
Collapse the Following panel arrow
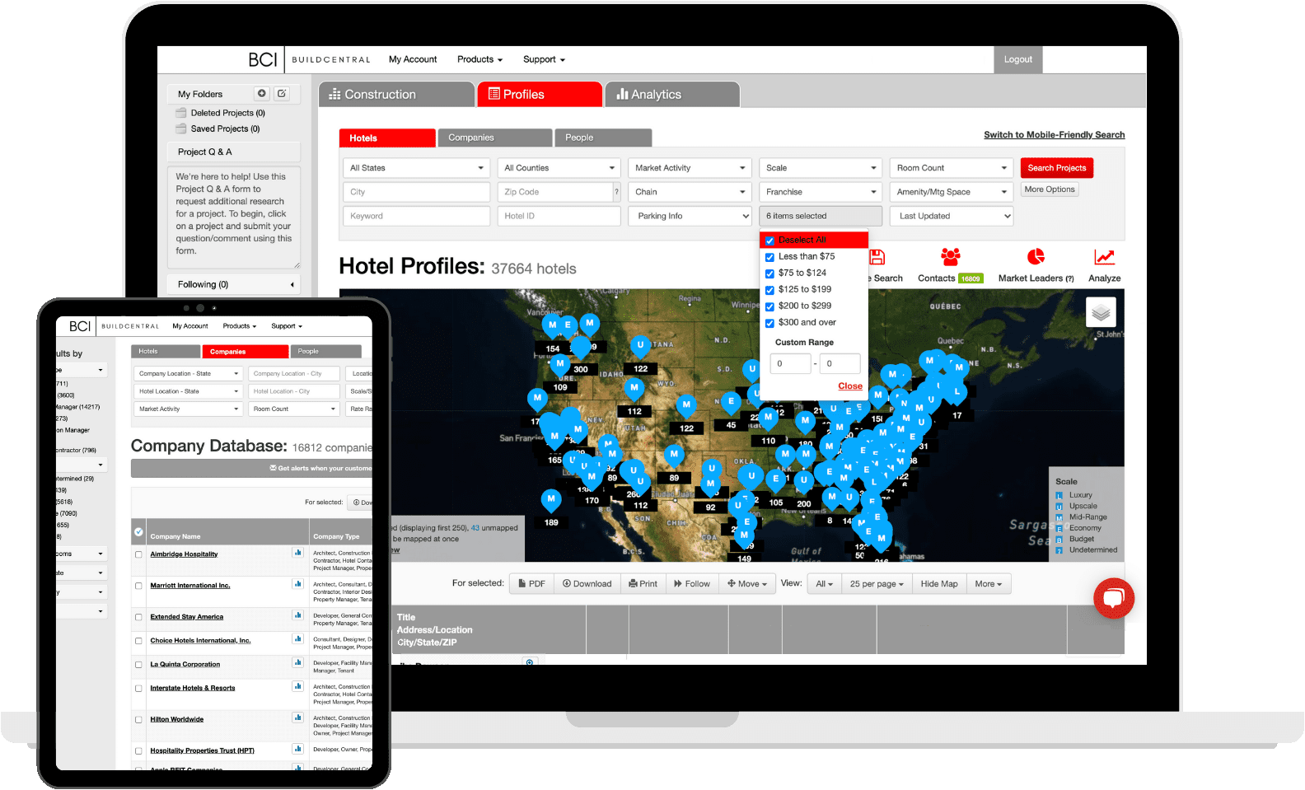click(x=292, y=285)
